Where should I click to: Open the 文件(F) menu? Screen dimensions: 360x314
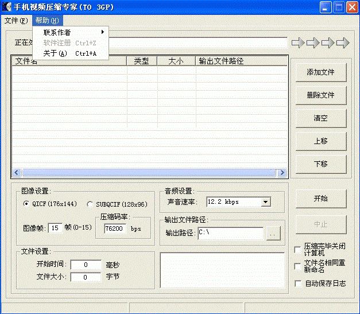[x=16, y=21]
